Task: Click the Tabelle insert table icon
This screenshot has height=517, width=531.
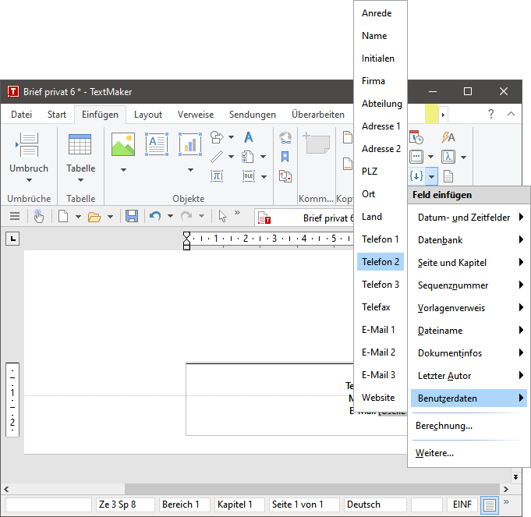Action: (x=80, y=145)
